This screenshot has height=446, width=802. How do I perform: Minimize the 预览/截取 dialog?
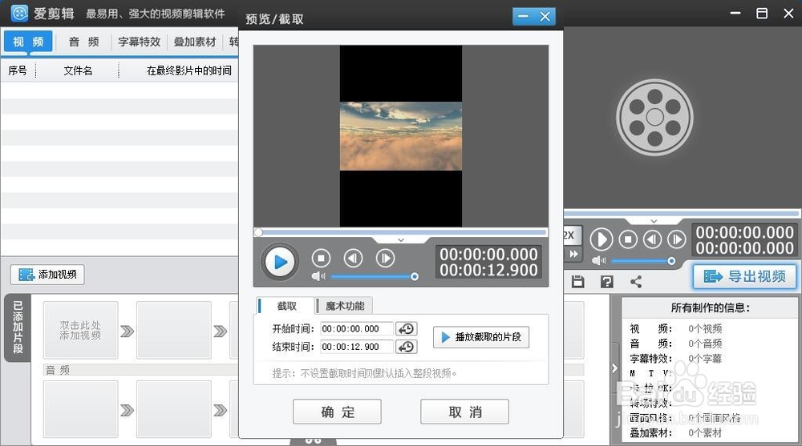tap(523, 17)
